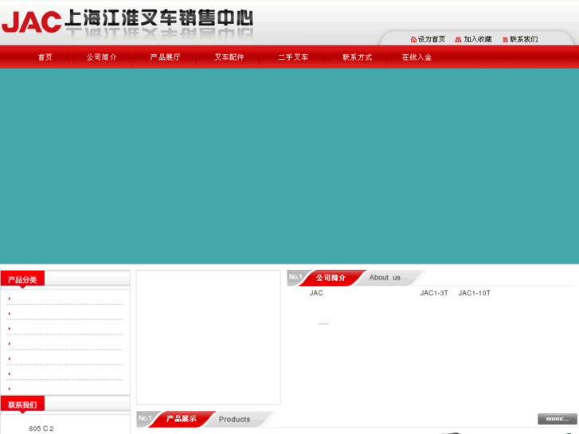Click the 联系我们 sidebar heading

coord(22,405)
